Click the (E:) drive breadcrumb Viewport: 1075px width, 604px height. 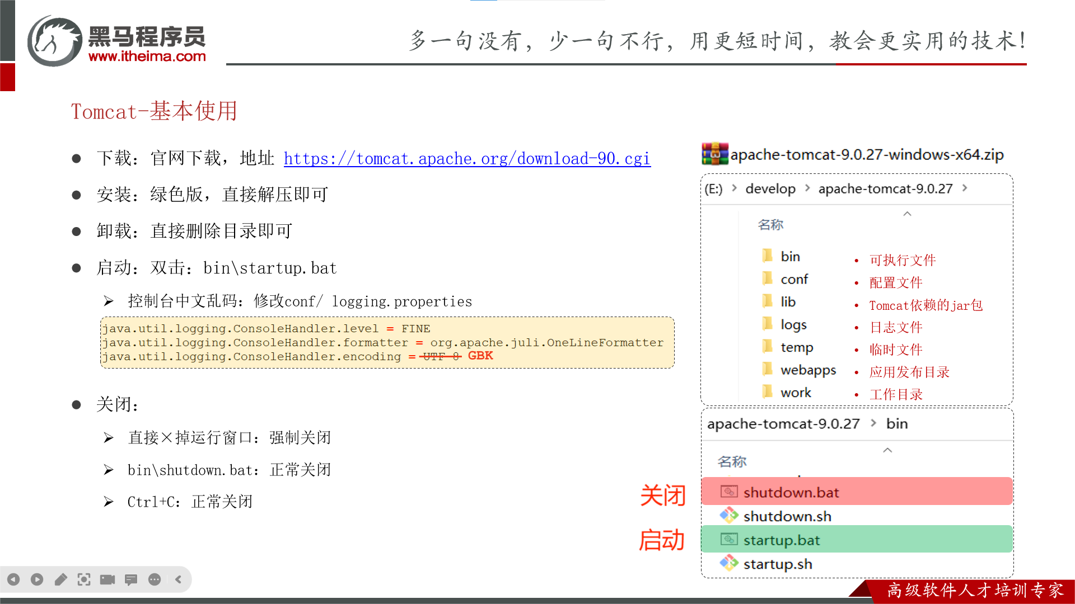pos(713,189)
